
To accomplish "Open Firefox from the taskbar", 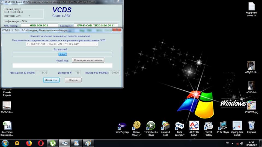I will click(29, 143).
